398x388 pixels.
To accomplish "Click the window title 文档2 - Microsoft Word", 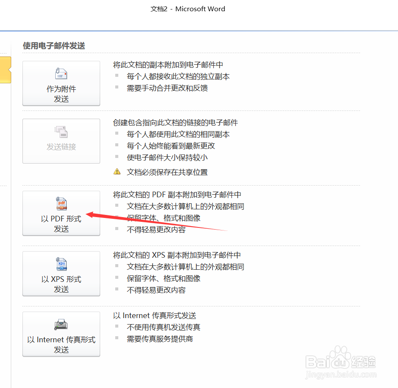I will coord(188,9).
